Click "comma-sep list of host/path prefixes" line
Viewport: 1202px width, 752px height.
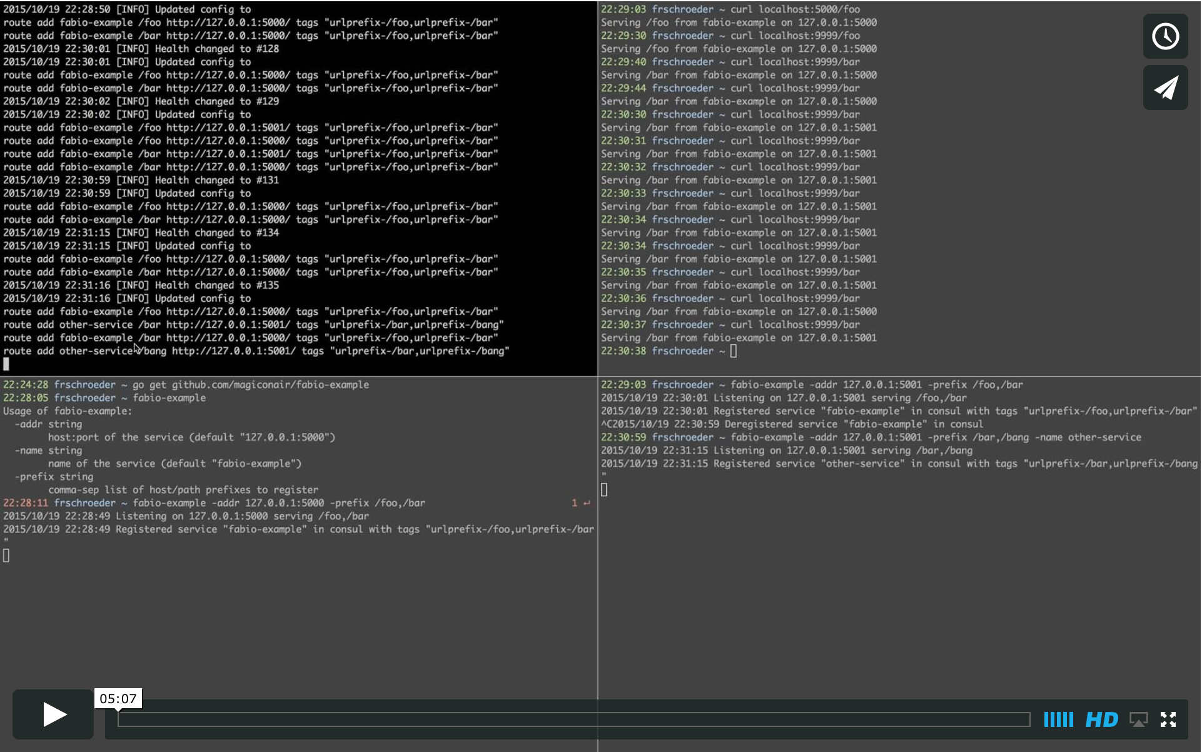tap(183, 490)
